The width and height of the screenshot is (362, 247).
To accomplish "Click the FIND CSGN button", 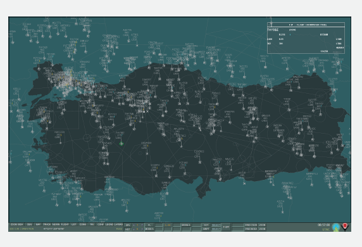I will point(251,225).
